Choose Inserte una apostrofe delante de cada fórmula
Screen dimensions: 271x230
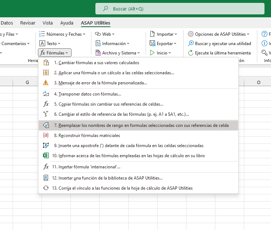click(138, 146)
